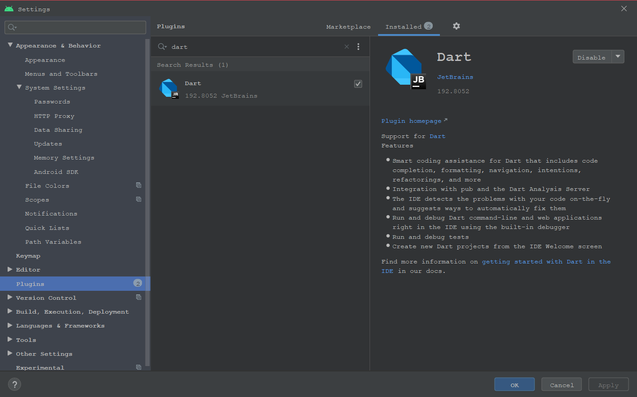
Task: Collapse the Appearance & Behavior section
Action: 10,45
